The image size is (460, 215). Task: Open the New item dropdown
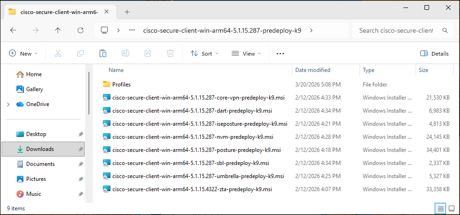(x=23, y=54)
